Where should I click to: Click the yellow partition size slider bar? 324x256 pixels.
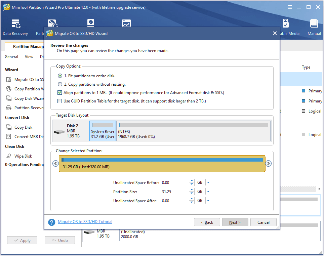click(x=162, y=164)
